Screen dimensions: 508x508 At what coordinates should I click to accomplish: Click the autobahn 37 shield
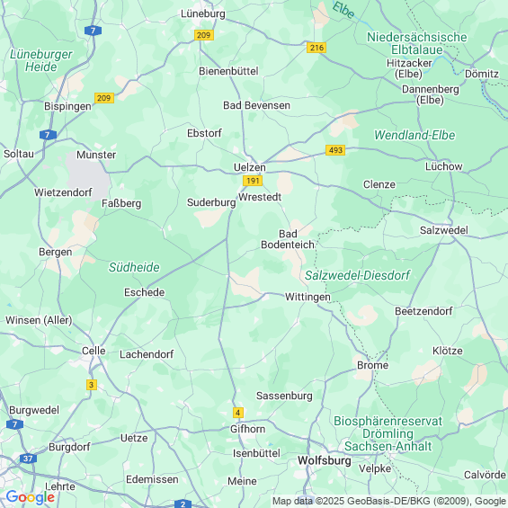[28, 459]
